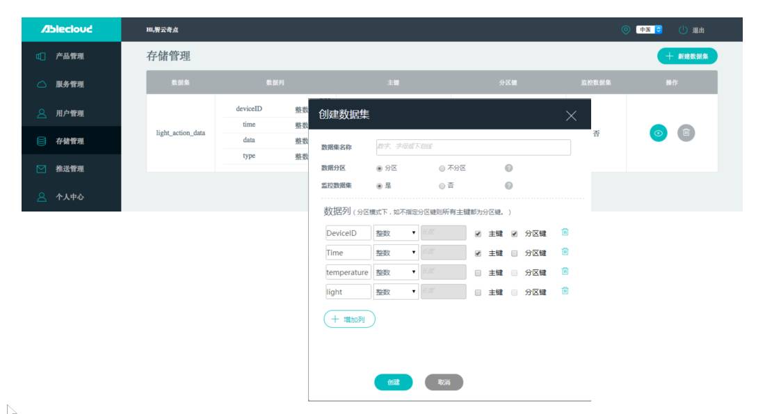Viewport: 781px width, 414px height.
Task: Select the 不分区 radio button
Action: click(442, 169)
